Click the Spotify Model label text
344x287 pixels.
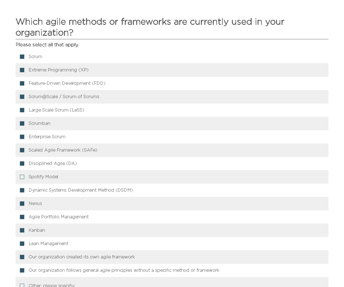click(x=43, y=177)
